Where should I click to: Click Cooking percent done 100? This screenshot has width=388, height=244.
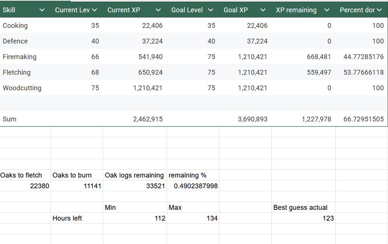[x=378, y=26]
